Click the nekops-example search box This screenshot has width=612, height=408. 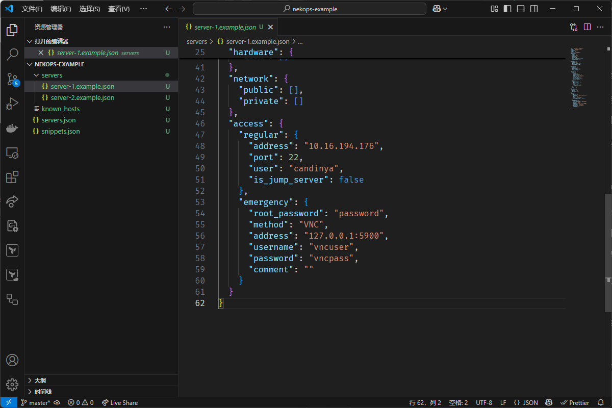tap(309, 9)
